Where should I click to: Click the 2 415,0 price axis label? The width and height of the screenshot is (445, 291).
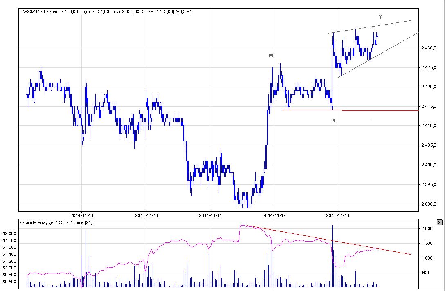pos(429,106)
